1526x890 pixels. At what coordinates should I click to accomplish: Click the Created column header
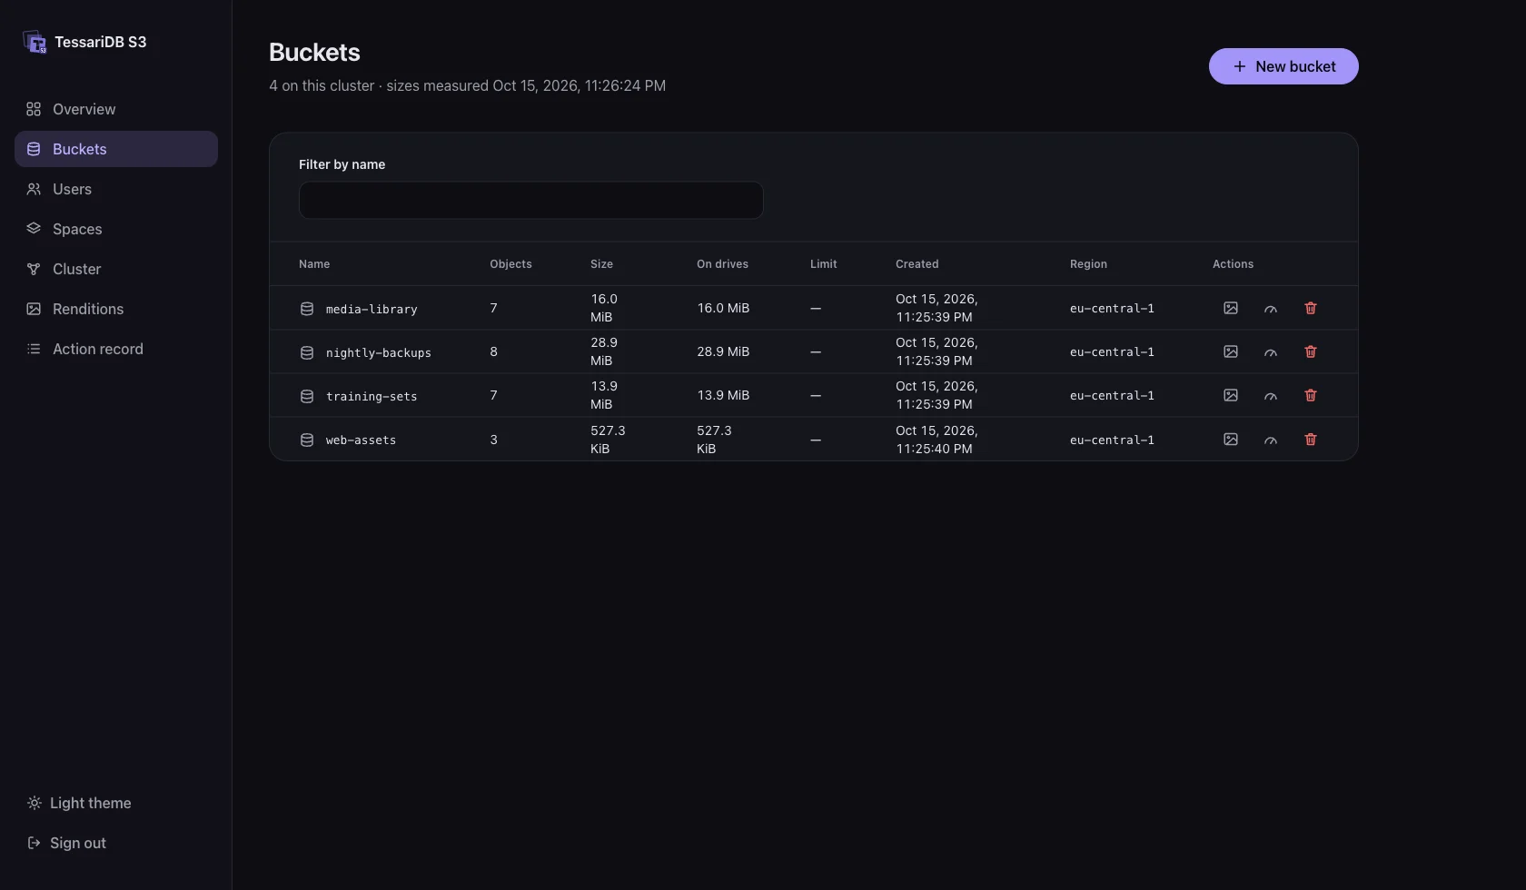point(917,264)
